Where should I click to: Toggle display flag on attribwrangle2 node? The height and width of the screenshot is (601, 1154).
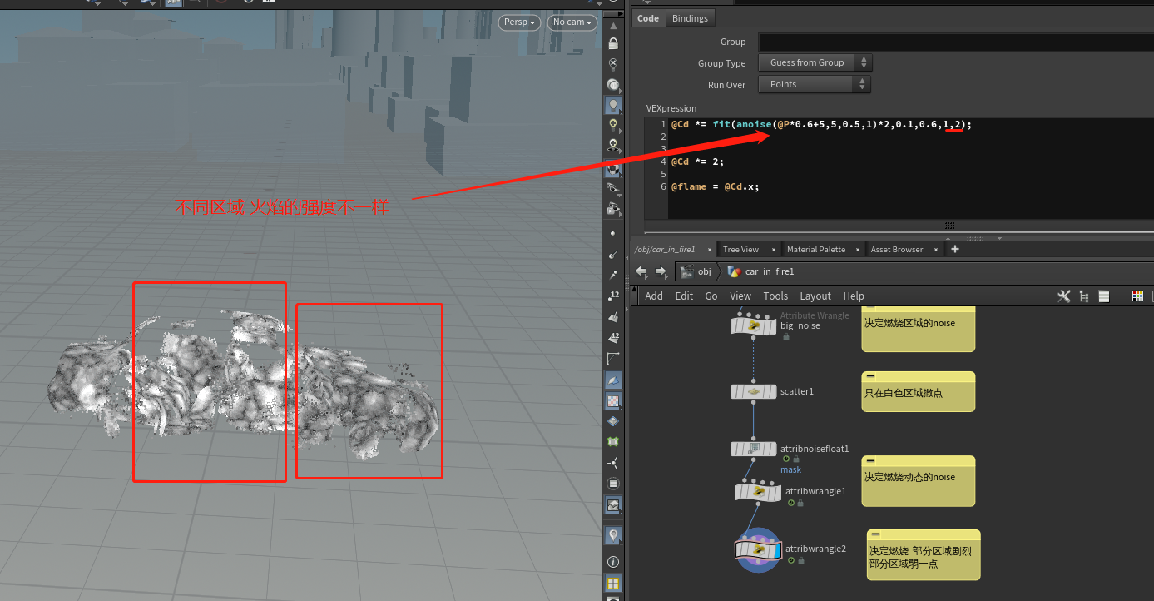pos(775,550)
